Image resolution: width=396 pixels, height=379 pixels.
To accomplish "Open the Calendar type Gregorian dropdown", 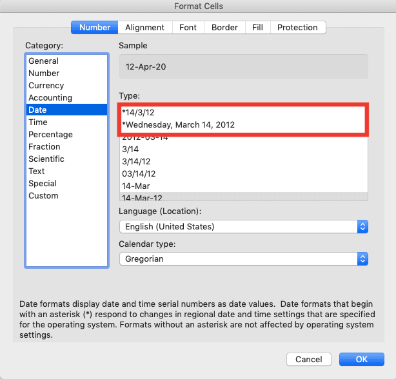I will click(x=244, y=258).
